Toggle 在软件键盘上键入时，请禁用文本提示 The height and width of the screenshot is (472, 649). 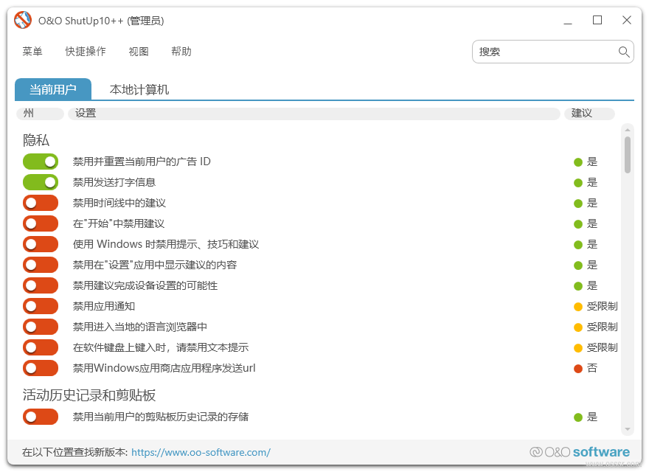41,347
